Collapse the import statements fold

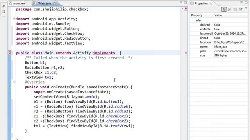click(x=14, y=19)
